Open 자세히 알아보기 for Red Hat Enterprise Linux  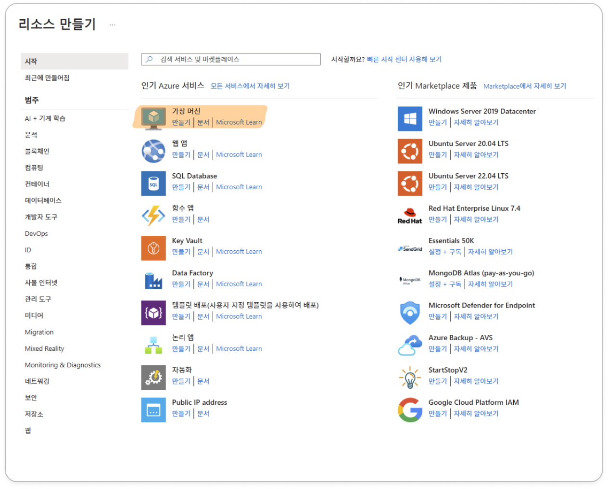point(476,219)
